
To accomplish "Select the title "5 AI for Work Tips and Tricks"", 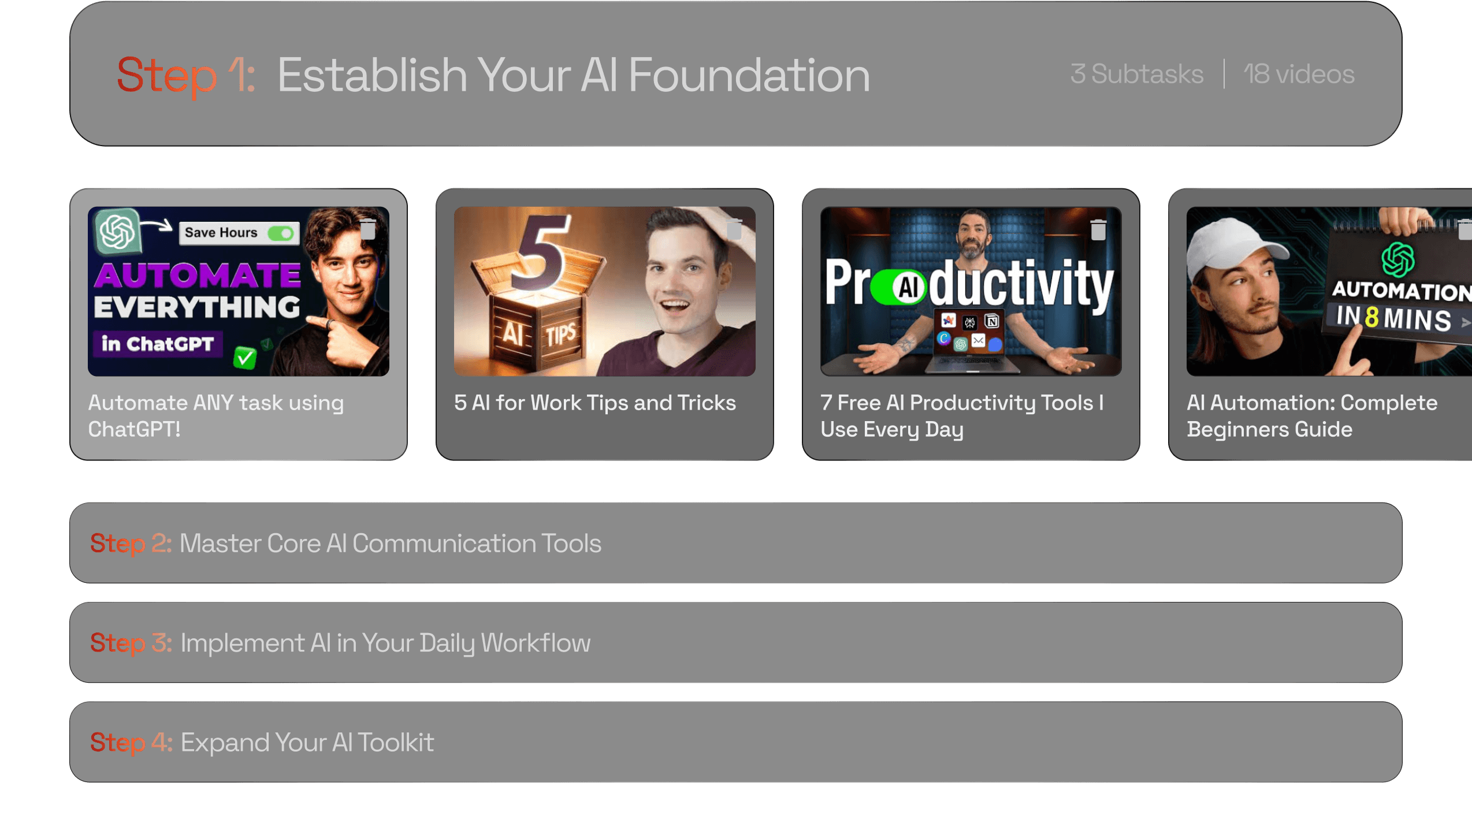I will click(x=594, y=403).
